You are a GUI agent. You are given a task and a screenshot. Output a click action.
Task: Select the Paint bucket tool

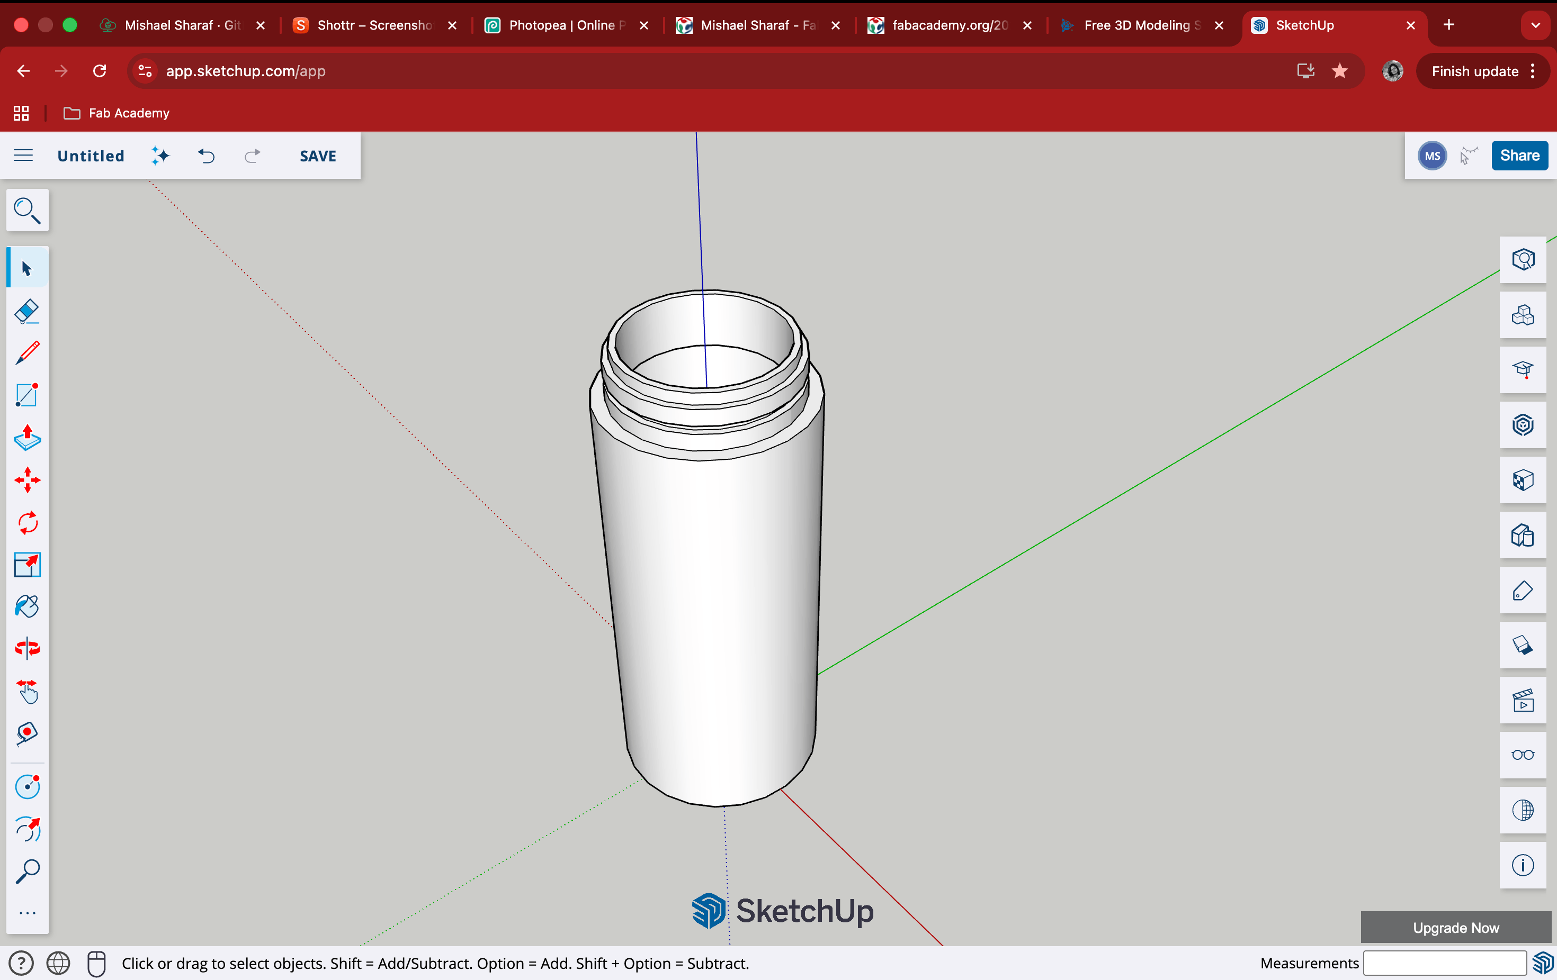click(27, 606)
